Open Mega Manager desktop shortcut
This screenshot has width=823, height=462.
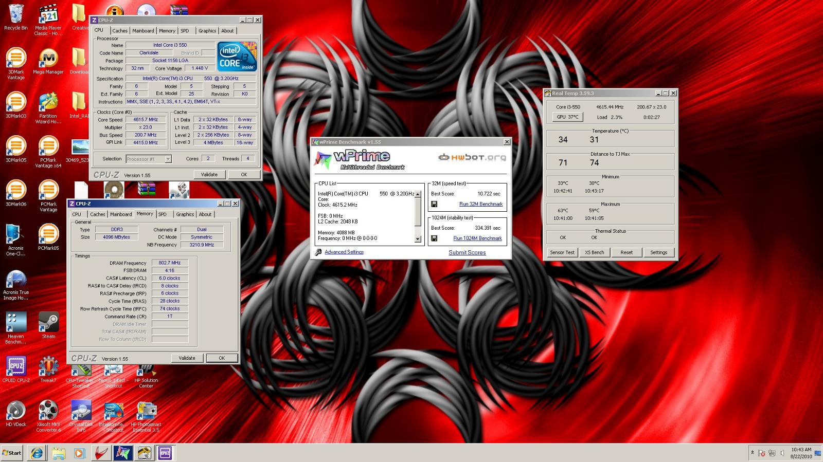[48, 61]
